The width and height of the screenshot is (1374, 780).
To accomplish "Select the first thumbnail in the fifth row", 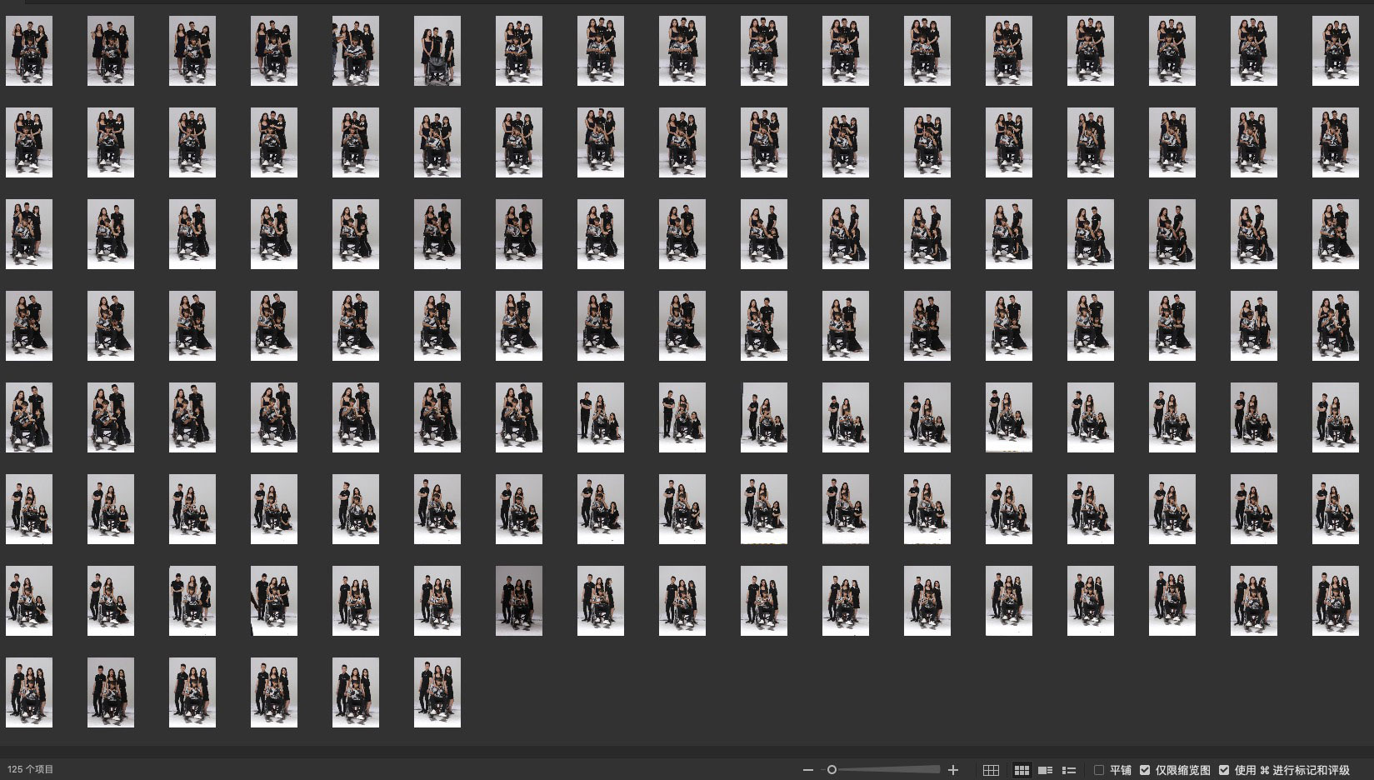I will click(x=29, y=417).
